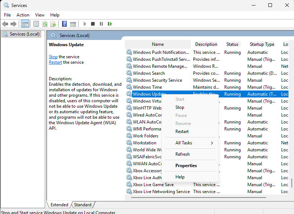
Task: Sort by the Description column header
Action: [x=206, y=44]
